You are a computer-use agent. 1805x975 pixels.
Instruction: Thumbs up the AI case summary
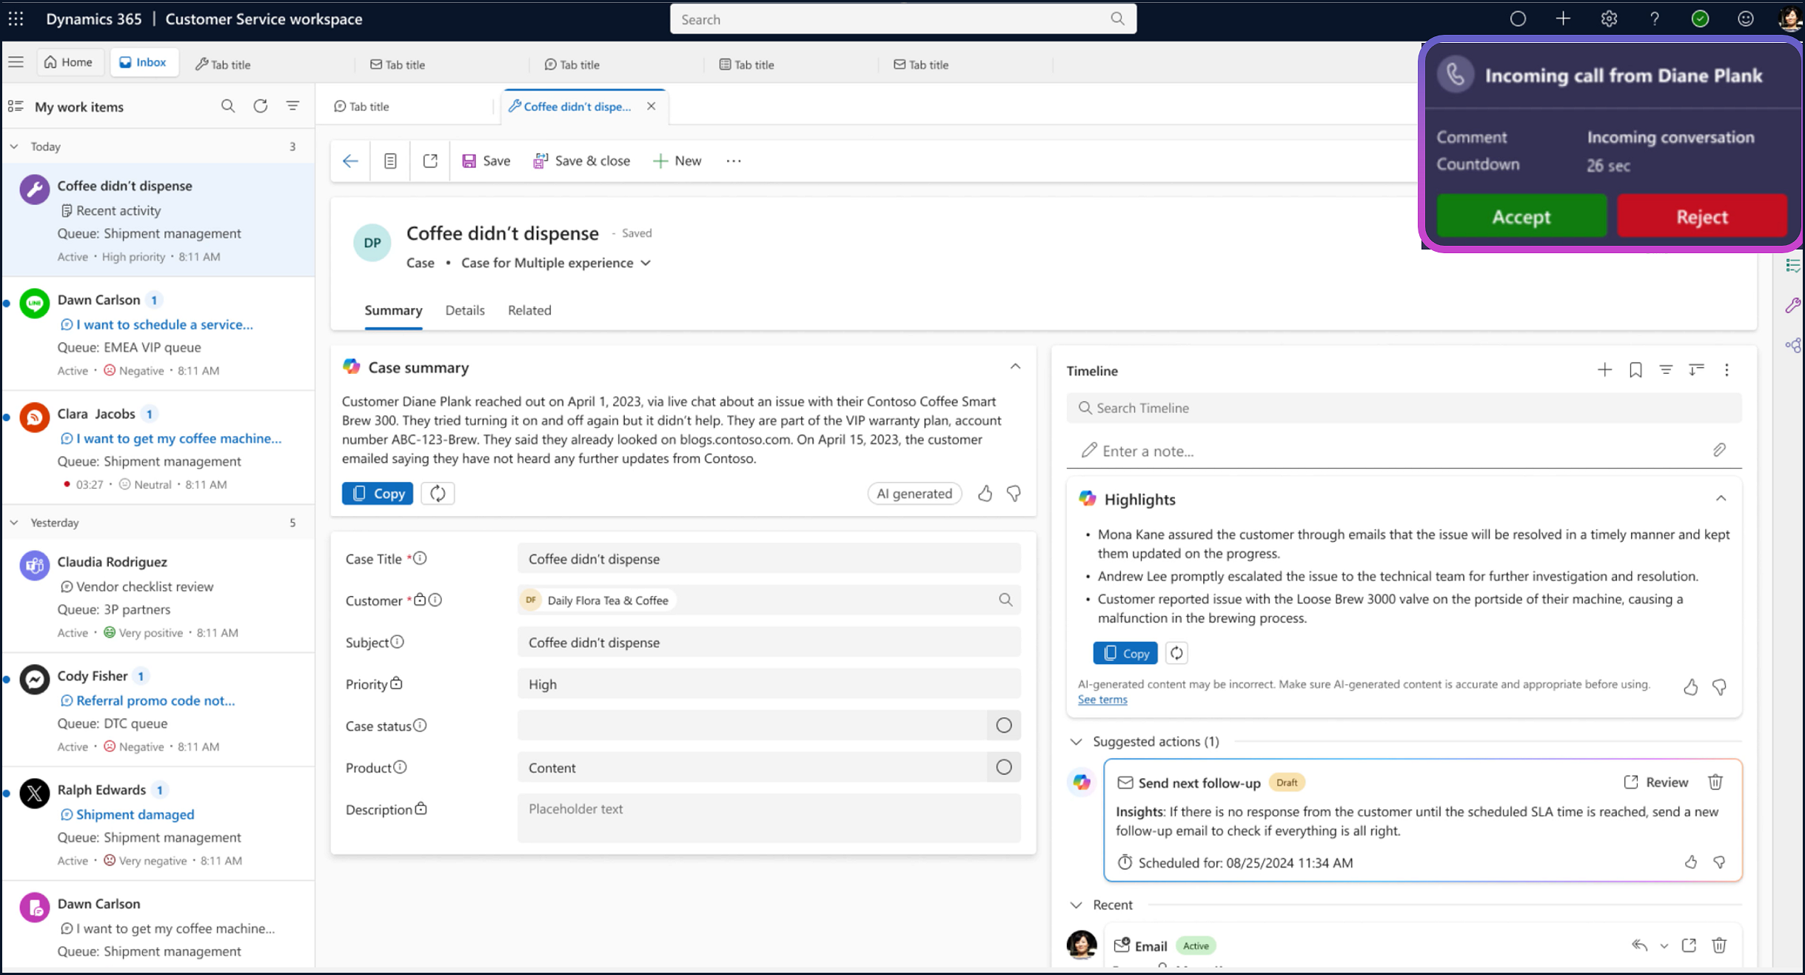(x=985, y=494)
